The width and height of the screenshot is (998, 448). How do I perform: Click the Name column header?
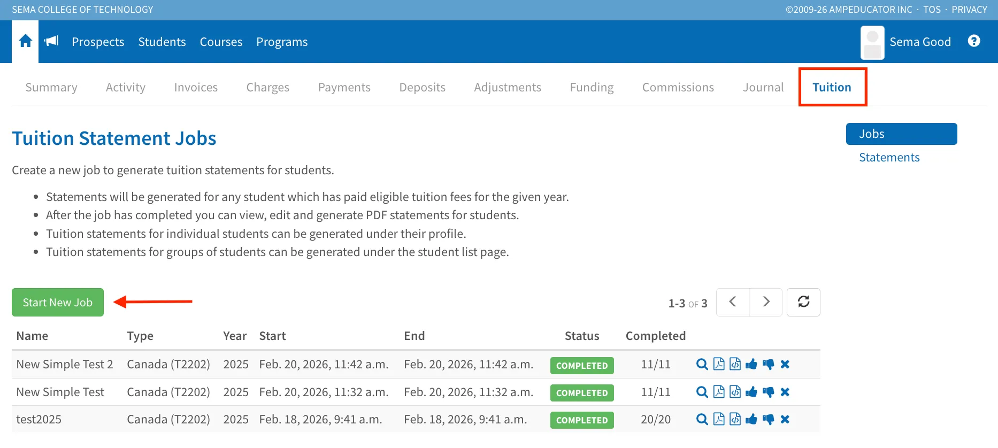coord(32,336)
